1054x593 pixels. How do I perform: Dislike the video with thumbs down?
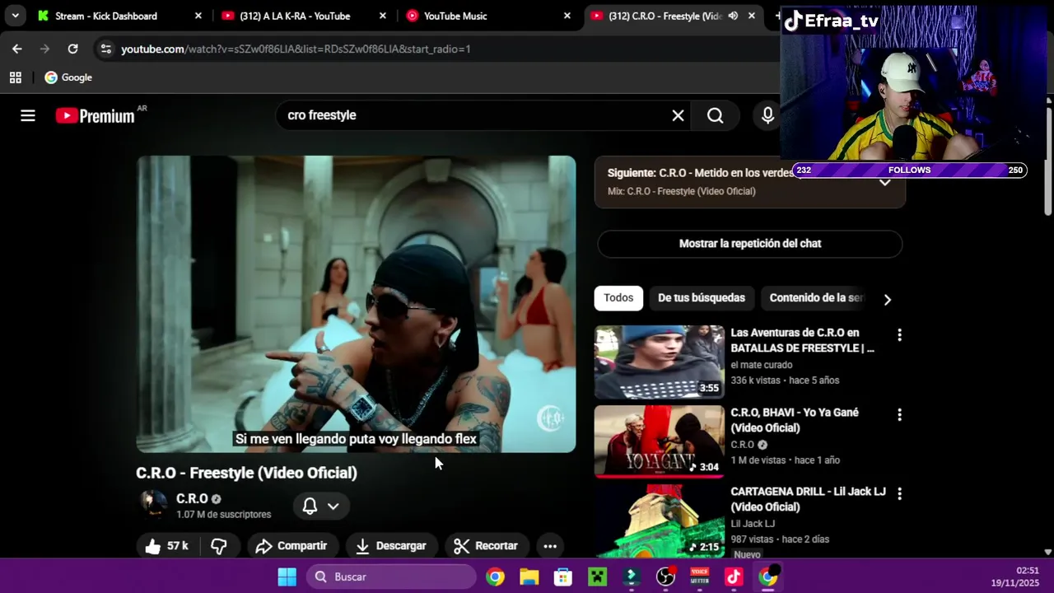tap(219, 546)
